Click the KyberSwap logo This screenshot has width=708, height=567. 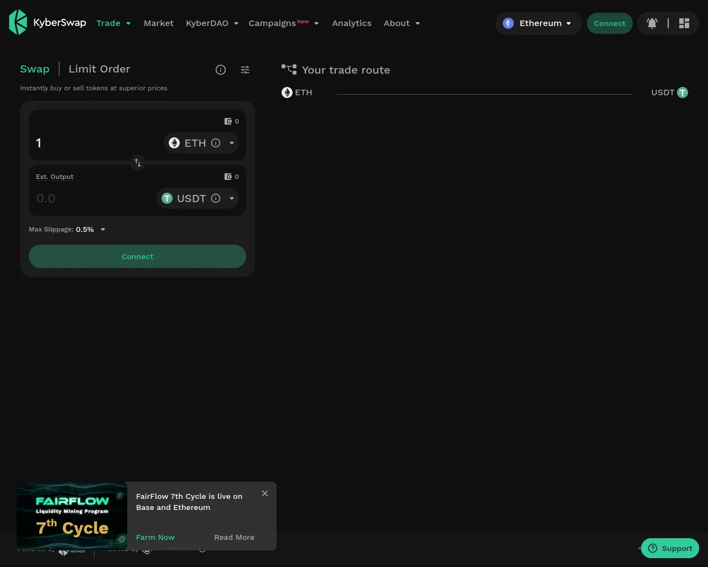[x=48, y=23]
